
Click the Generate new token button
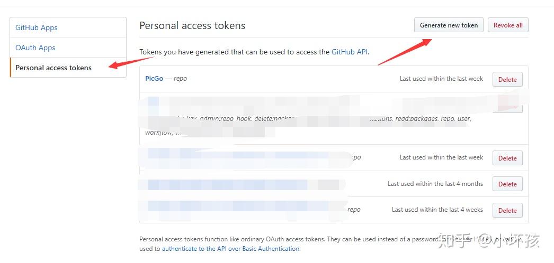[449, 25]
